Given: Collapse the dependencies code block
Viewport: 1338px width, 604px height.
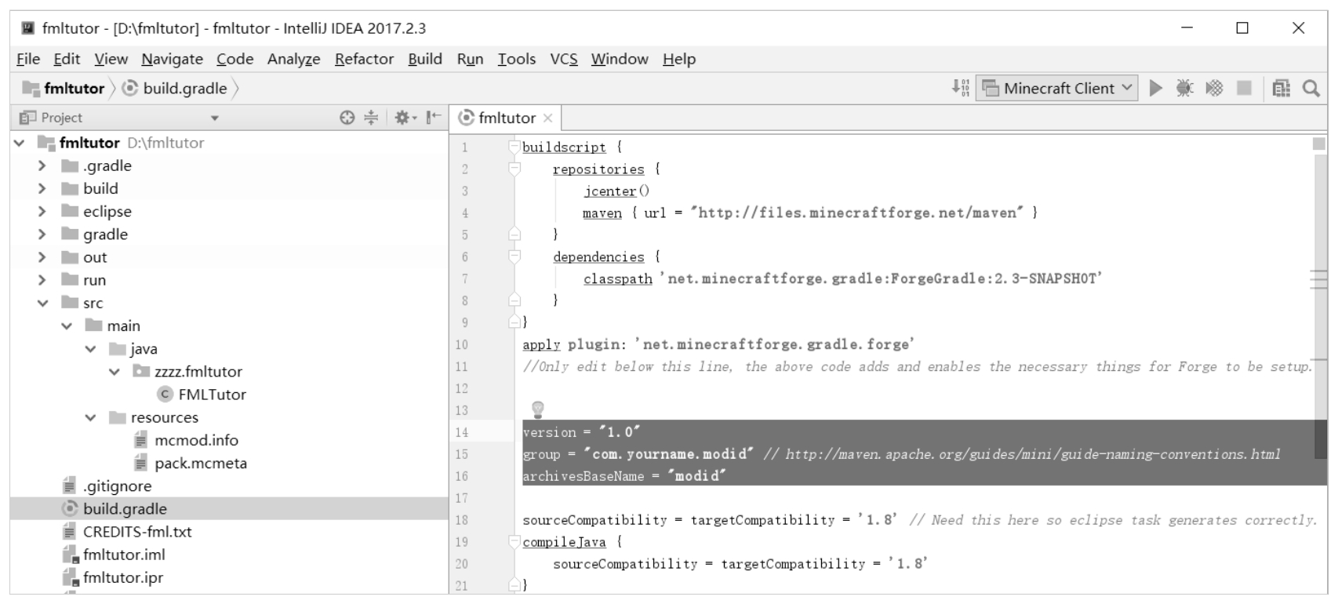Looking at the screenshot, I should (514, 257).
